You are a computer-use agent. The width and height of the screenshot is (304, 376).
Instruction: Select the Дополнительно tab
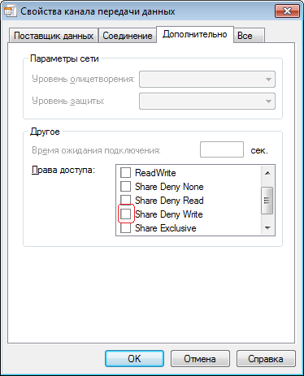195,34
